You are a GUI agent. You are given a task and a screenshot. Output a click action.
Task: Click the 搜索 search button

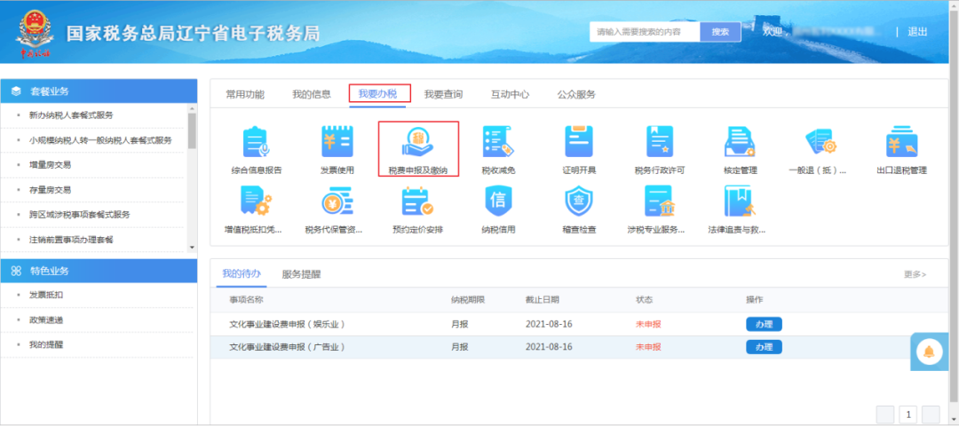[720, 32]
